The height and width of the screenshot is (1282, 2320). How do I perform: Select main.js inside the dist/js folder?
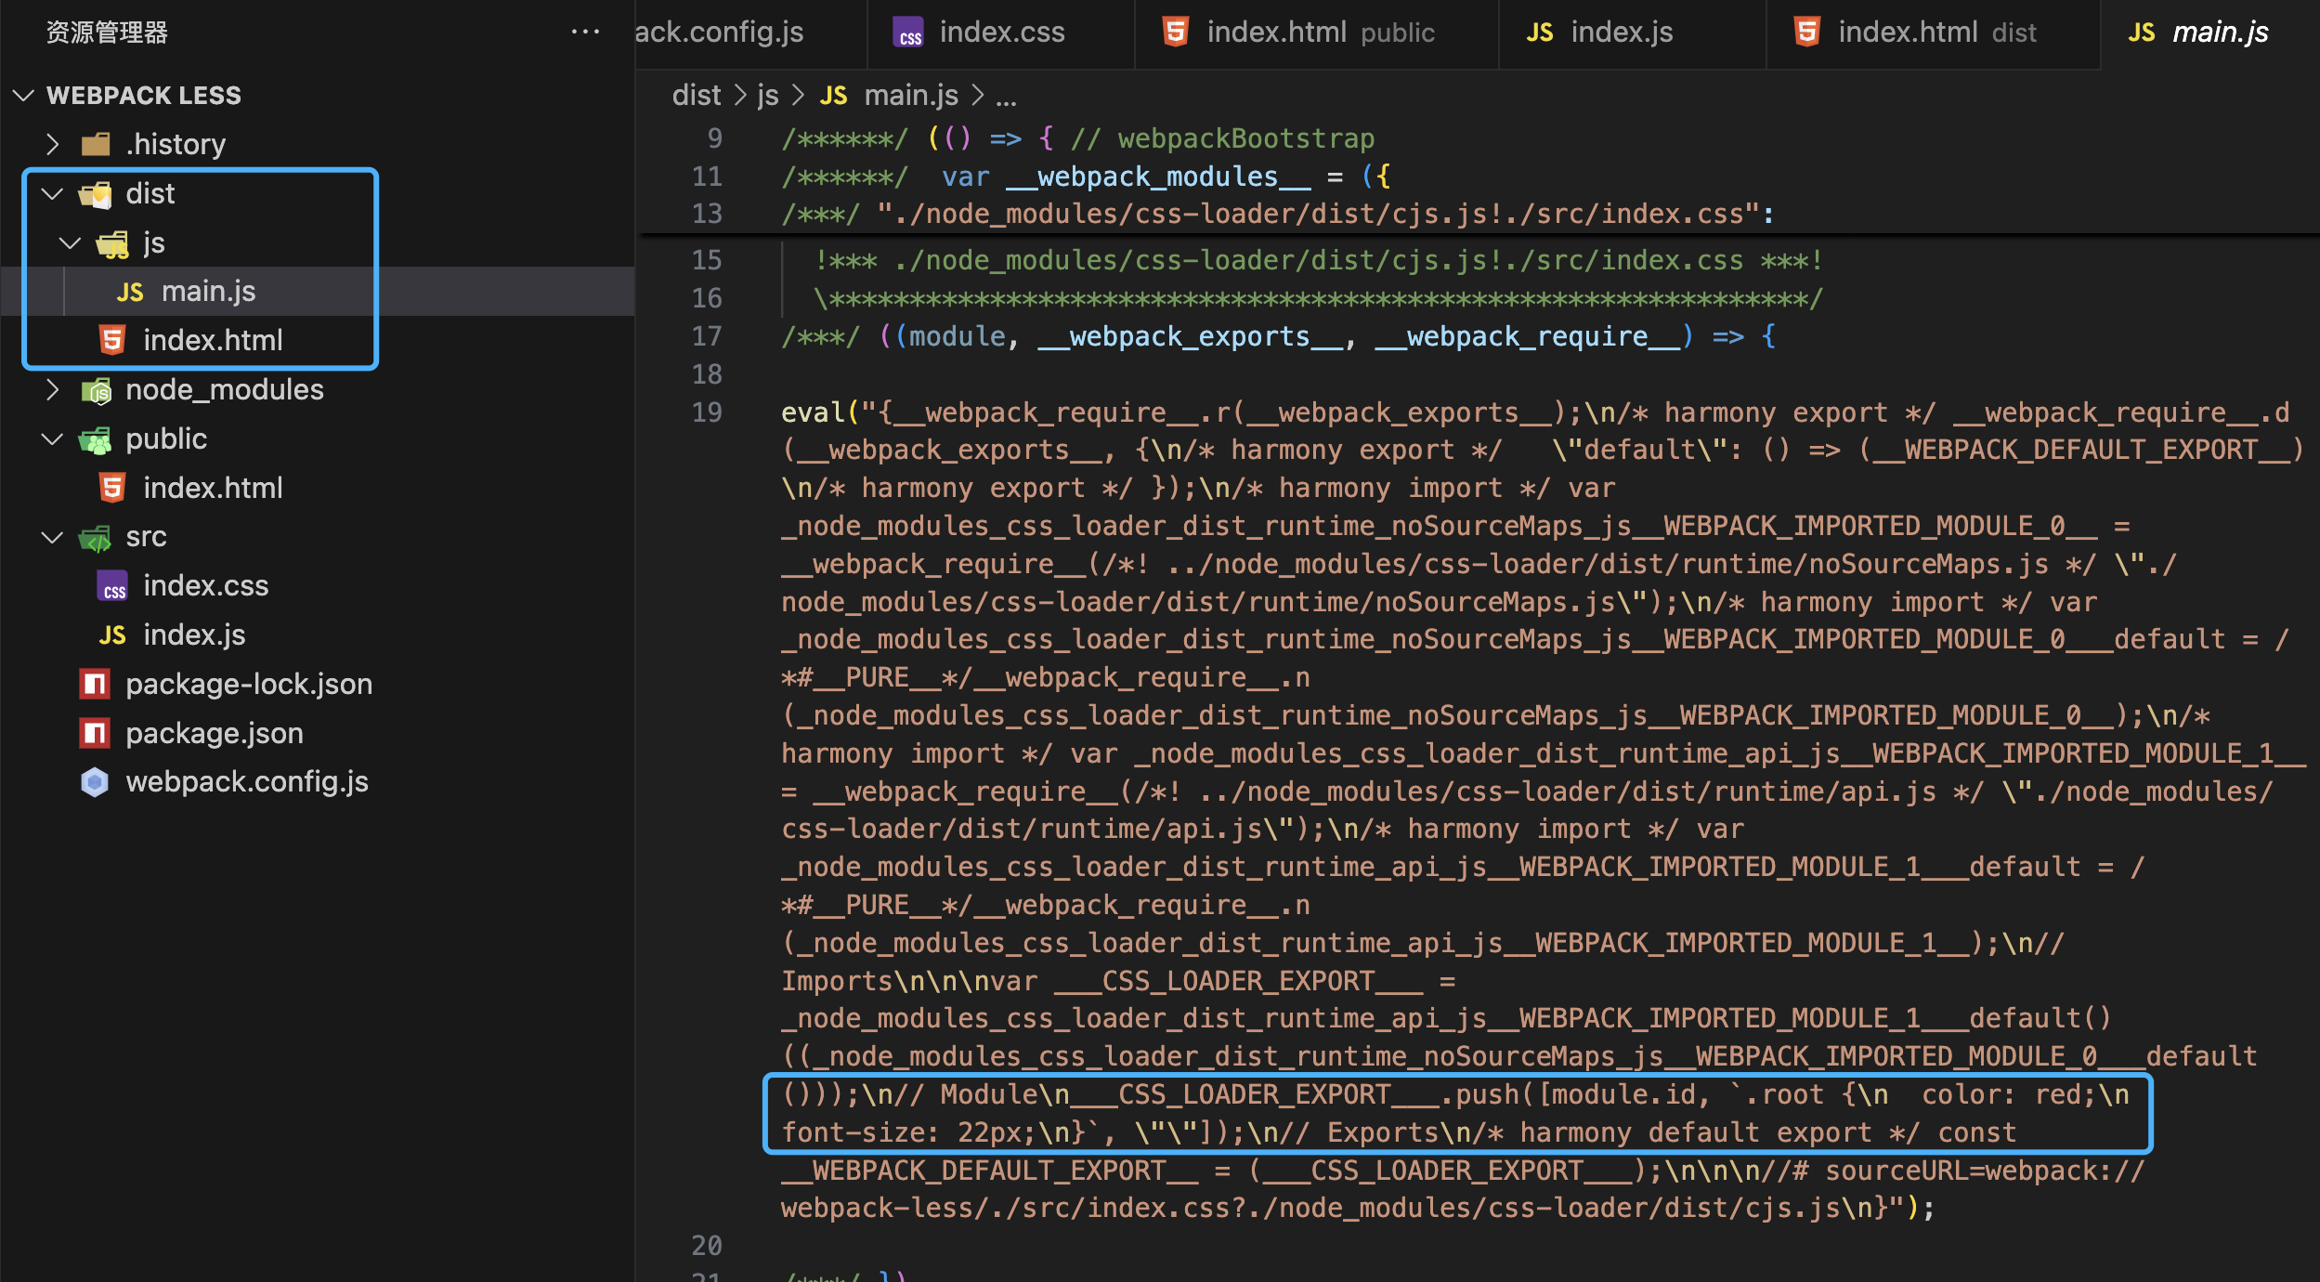tap(209, 291)
